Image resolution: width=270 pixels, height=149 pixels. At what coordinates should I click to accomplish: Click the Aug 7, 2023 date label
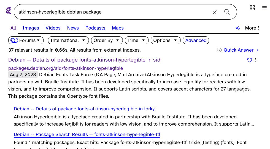[x=23, y=74]
